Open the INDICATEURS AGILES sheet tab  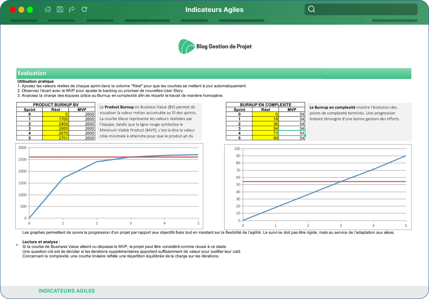(67, 291)
